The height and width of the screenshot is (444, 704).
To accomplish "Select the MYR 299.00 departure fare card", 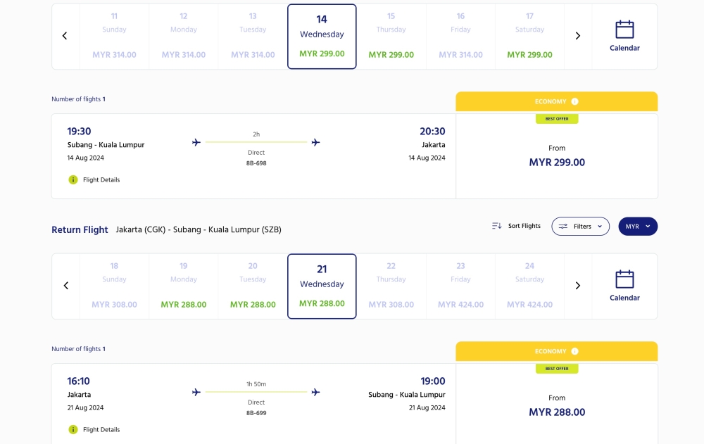I will pyautogui.click(x=557, y=156).
